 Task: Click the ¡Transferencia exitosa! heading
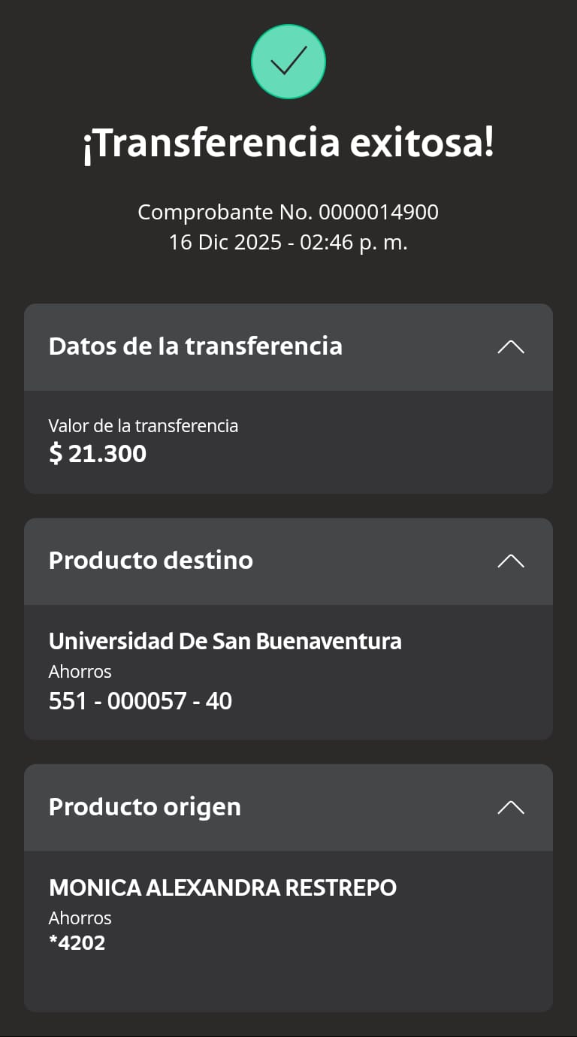288,144
